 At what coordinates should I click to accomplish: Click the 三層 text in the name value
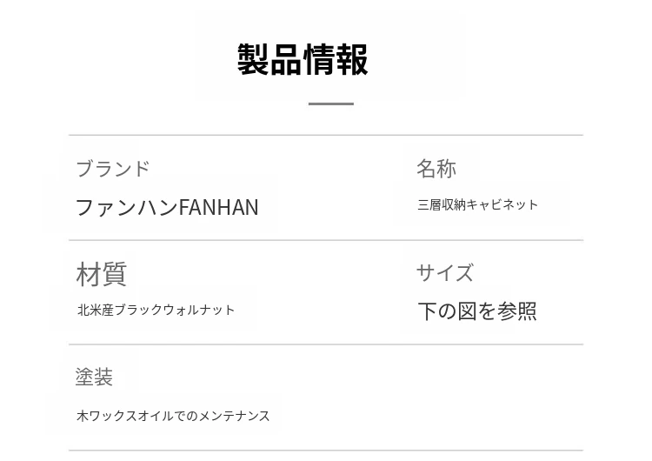(x=429, y=204)
